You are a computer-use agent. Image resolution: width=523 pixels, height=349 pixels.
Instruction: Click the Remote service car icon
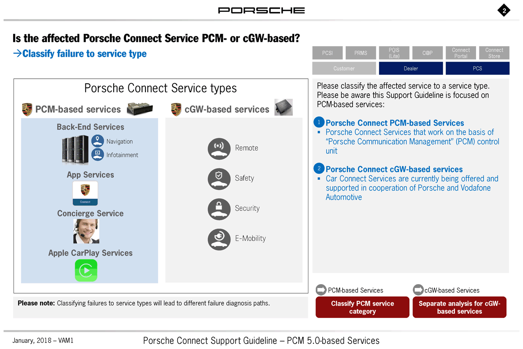coord(219,149)
